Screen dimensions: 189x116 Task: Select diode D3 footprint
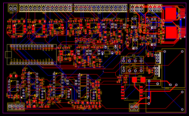click(42, 21)
